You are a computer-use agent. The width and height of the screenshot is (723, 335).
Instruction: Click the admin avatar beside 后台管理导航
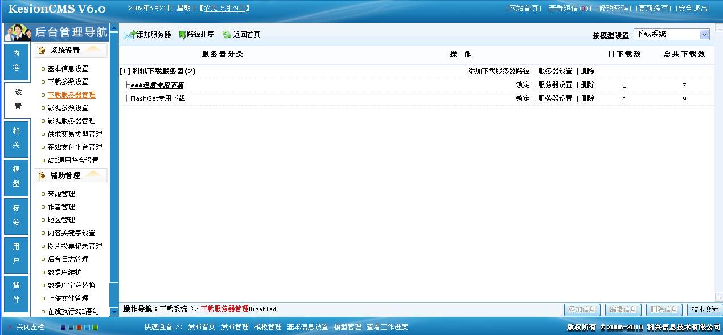coord(17,31)
